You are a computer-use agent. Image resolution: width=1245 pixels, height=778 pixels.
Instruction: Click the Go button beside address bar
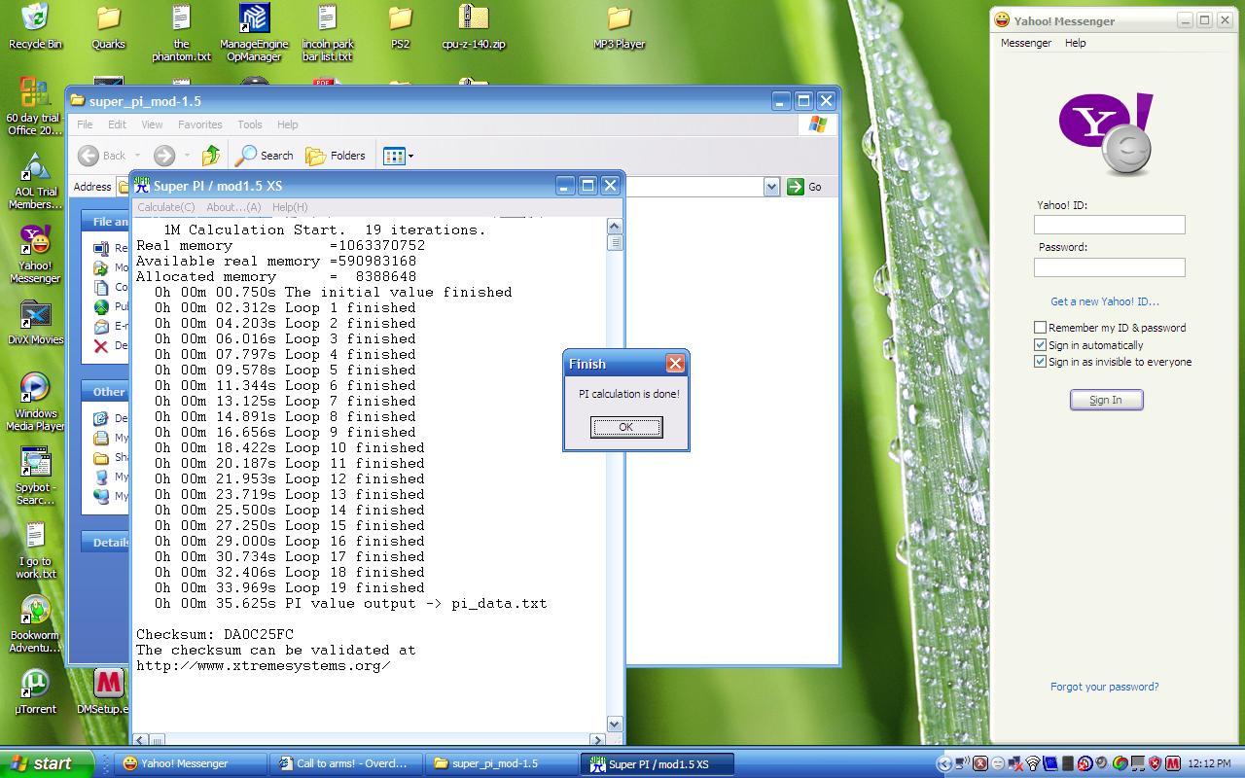click(805, 187)
